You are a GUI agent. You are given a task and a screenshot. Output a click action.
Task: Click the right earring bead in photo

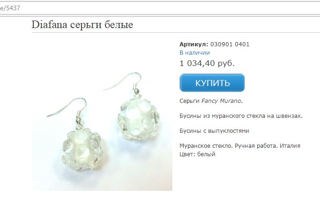139,119
